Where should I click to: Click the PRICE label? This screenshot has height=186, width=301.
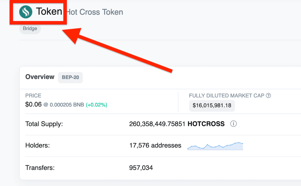point(33,95)
